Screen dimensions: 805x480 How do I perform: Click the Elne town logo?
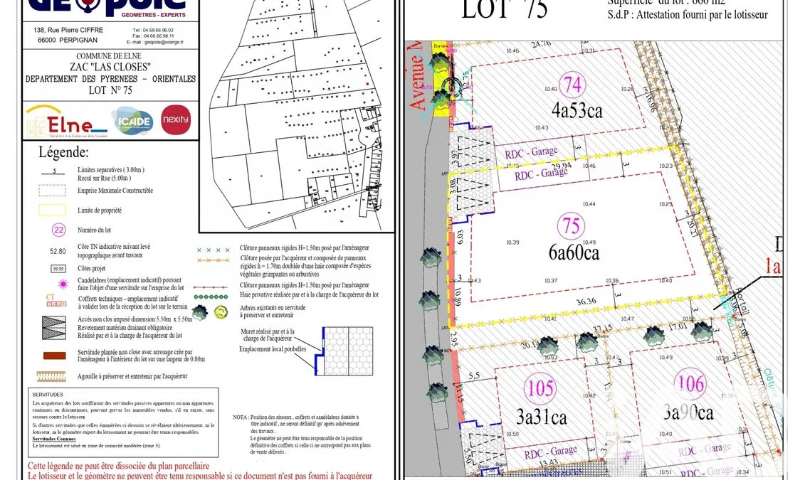66,121
